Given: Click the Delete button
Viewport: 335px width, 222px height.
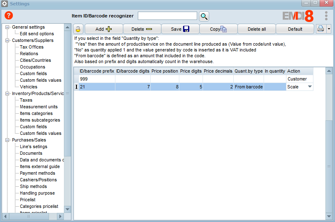Looking at the screenshot, I should pos(142,29).
